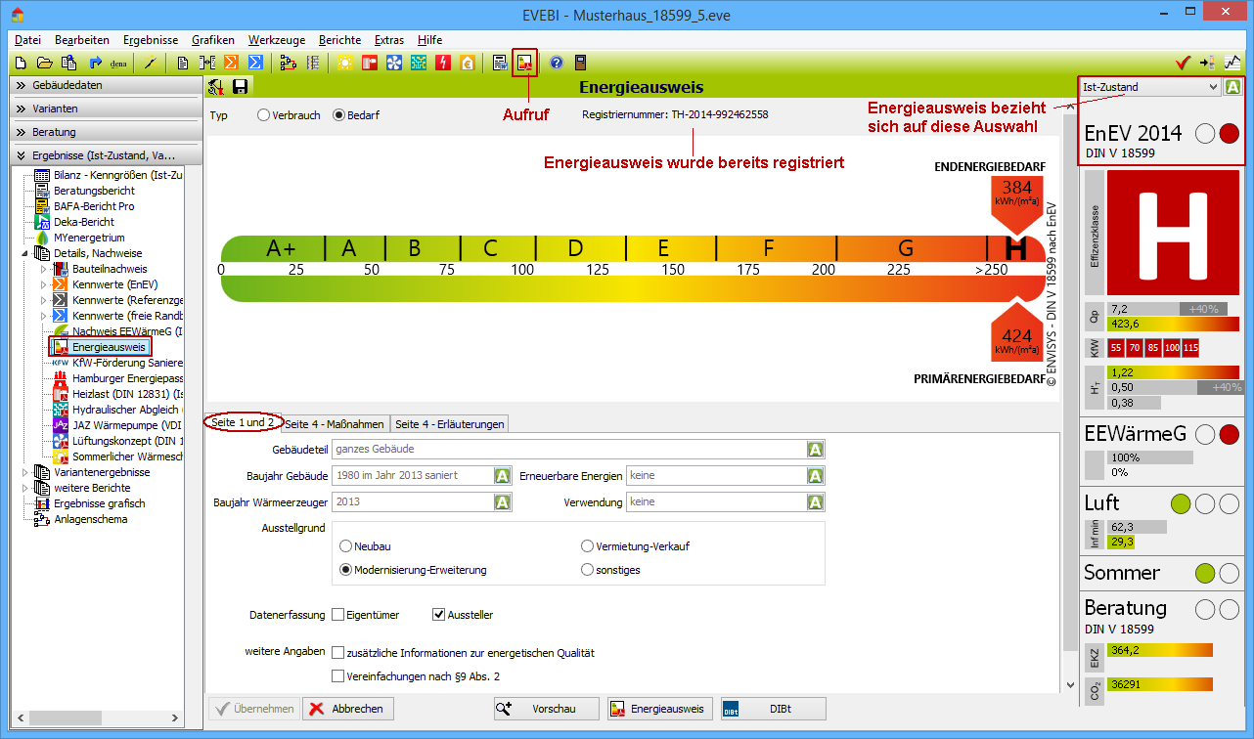
Task: Click the Energieausweis button at bottom
Action: [659, 709]
